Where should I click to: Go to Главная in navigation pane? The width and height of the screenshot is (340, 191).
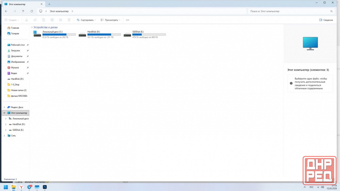click(15, 28)
